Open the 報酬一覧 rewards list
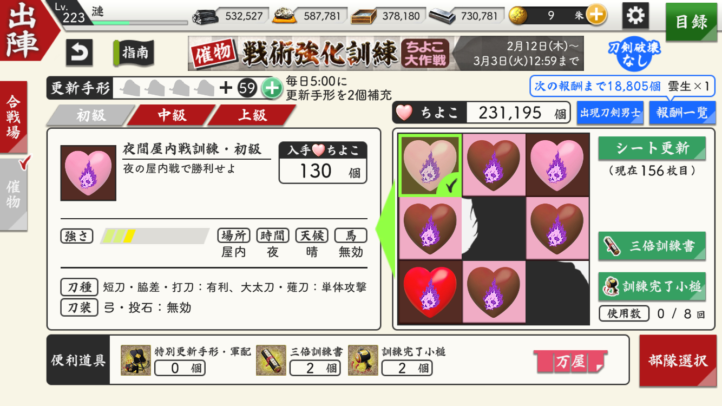The image size is (722, 406). point(682,113)
